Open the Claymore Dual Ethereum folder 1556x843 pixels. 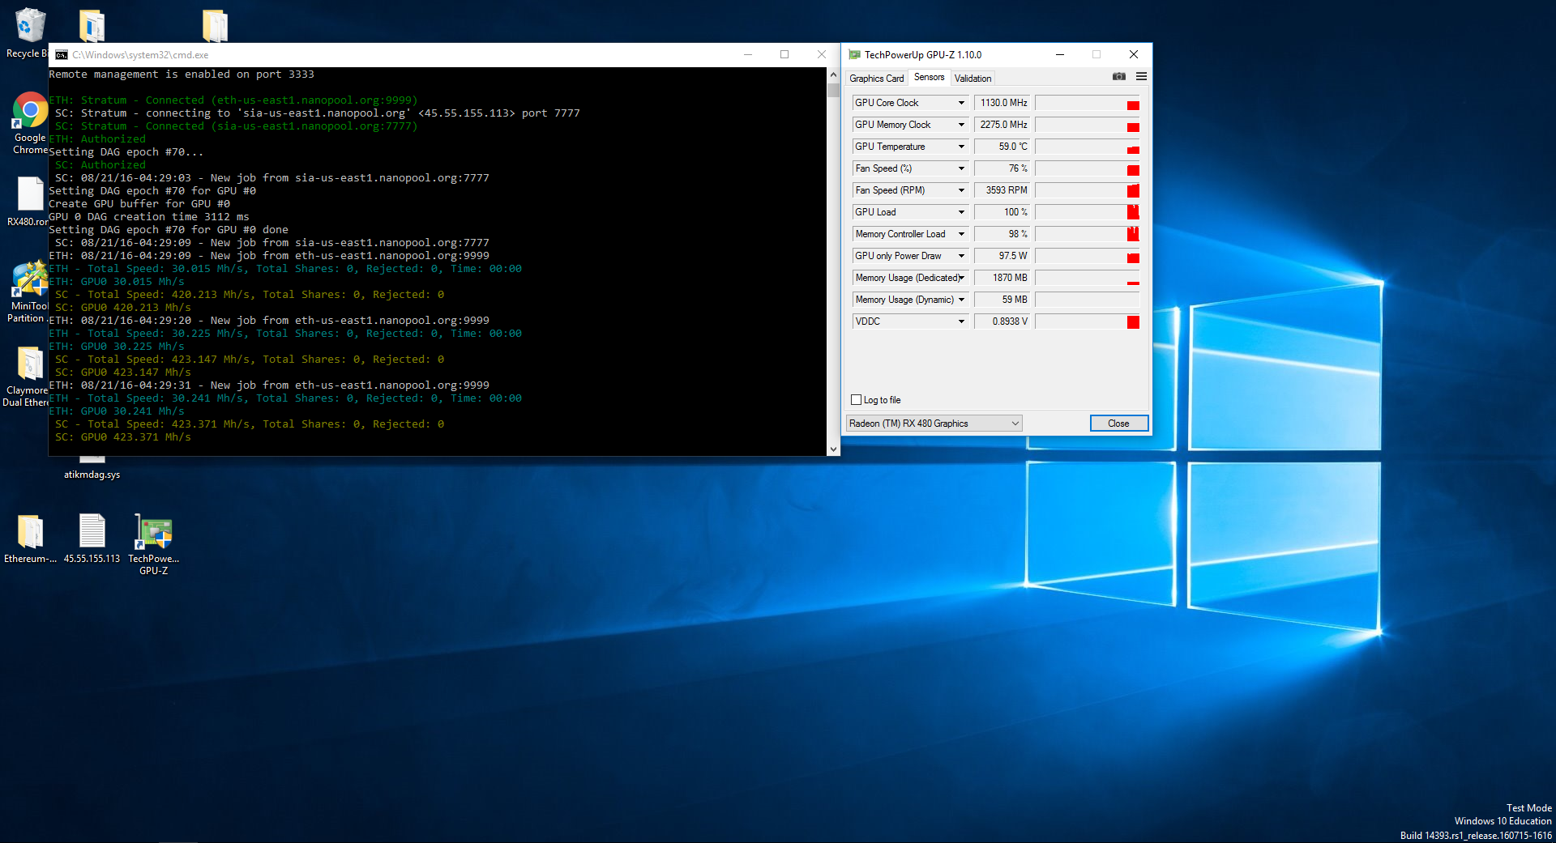pos(28,377)
